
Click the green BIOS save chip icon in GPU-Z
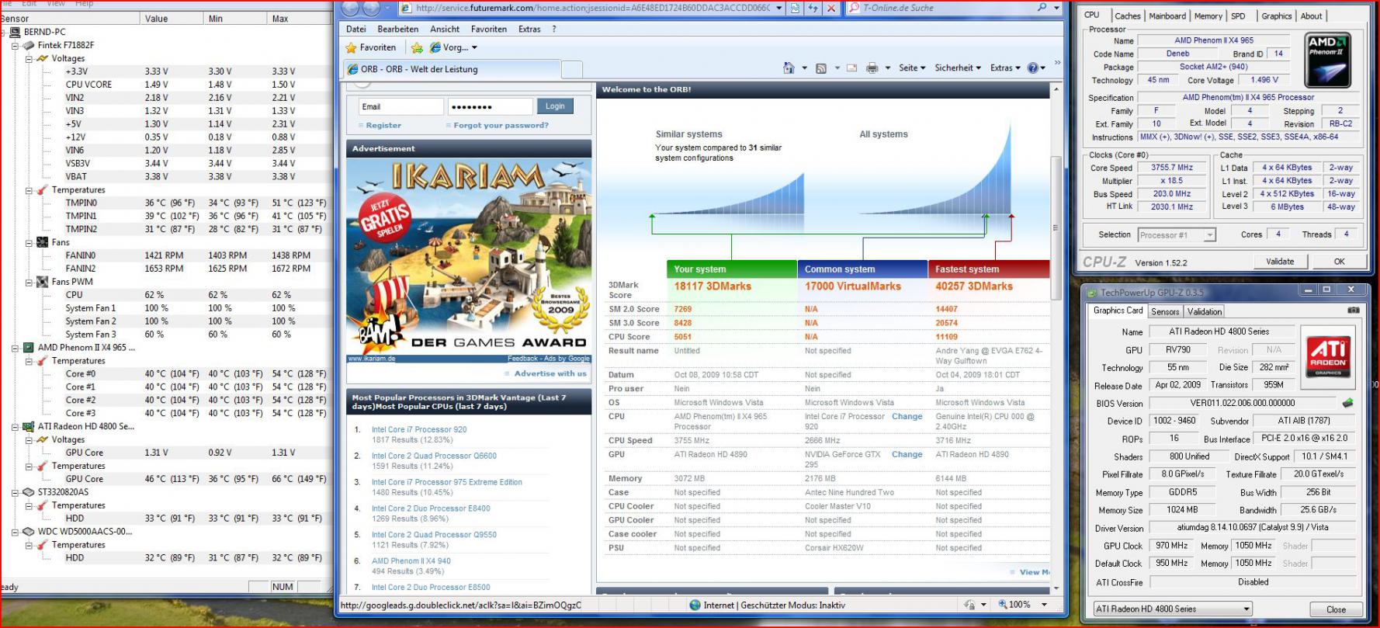[x=1348, y=403]
